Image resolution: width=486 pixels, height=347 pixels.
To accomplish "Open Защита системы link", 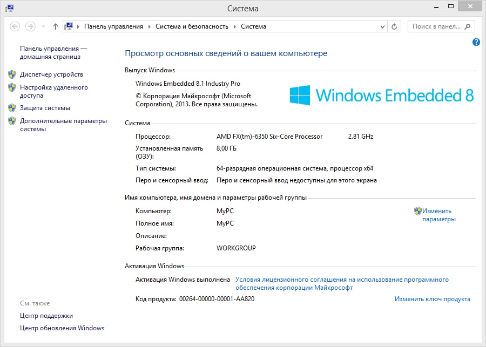I will pyautogui.click(x=45, y=108).
